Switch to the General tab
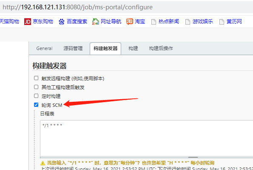 point(44,48)
